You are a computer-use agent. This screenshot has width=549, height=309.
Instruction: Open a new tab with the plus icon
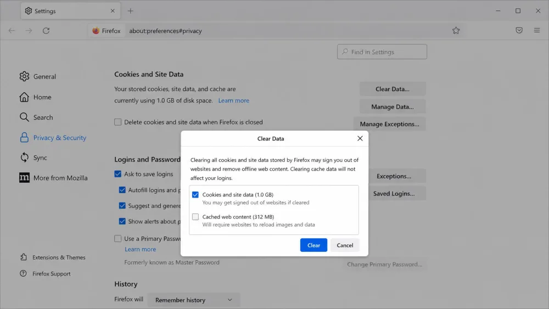(x=130, y=11)
